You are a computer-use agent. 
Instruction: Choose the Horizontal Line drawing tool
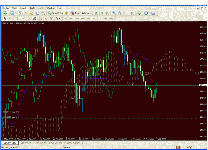(x=23, y=19)
